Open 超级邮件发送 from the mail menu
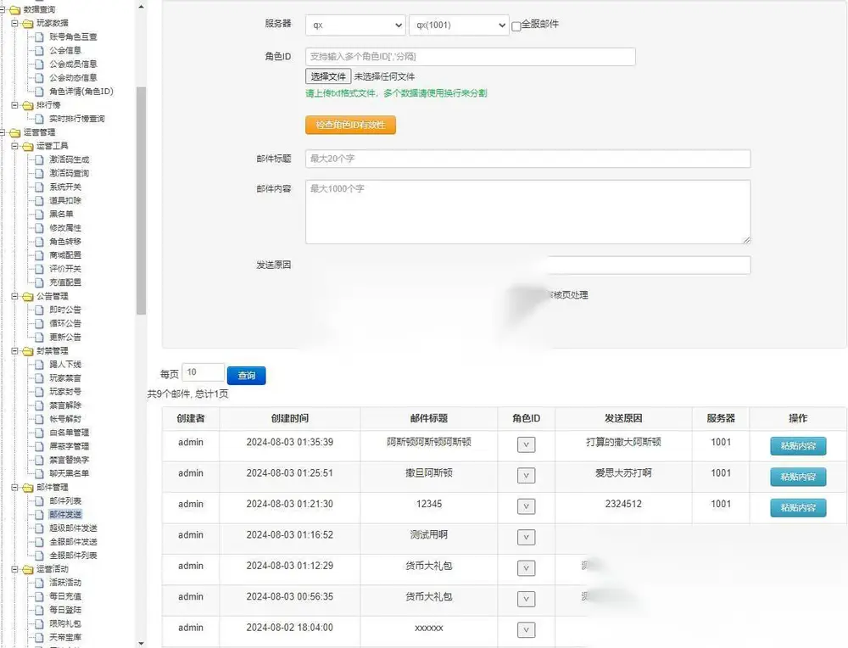Viewport: 848px width, 648px height. tap(73, 528)
